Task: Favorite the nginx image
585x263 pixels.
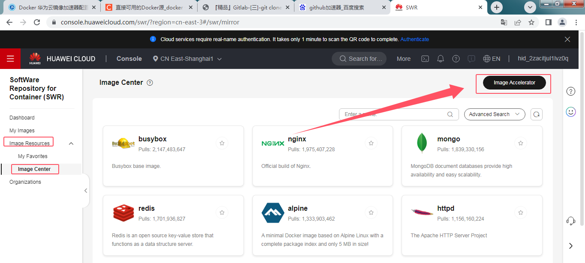Action: 371,143
